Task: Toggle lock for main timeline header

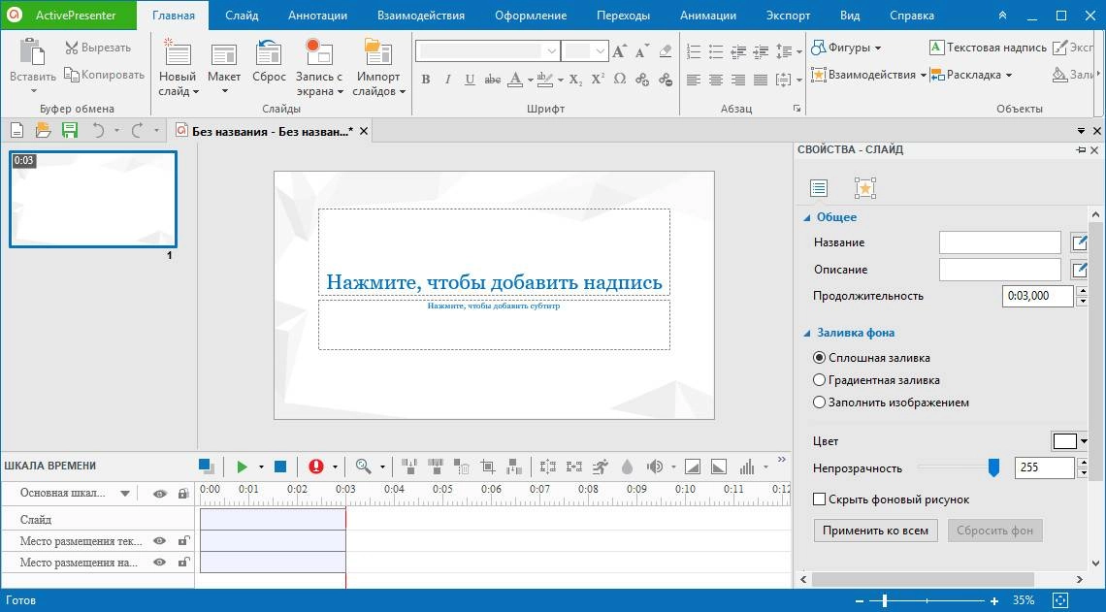Action: point(183,494)
